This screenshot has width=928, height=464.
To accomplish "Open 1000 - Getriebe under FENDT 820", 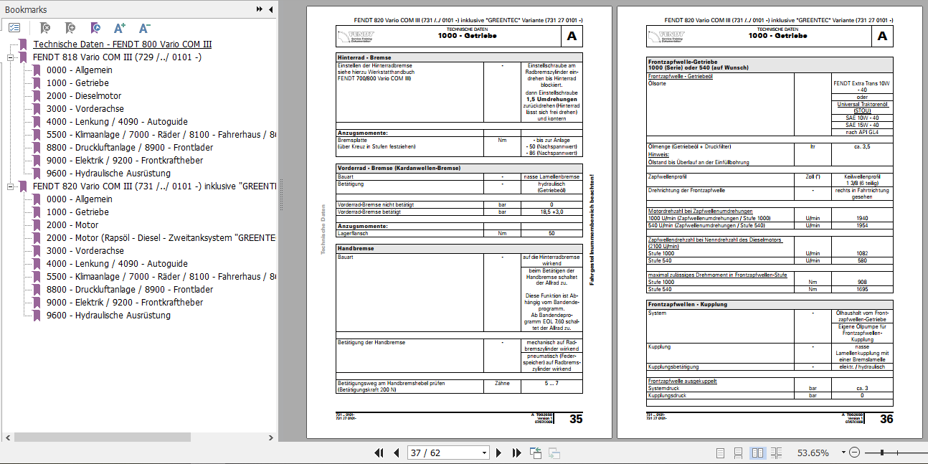I will point(77,212).
